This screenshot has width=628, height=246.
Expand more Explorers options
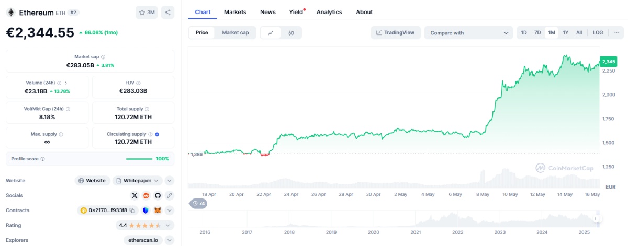click(x=170, y=240)
